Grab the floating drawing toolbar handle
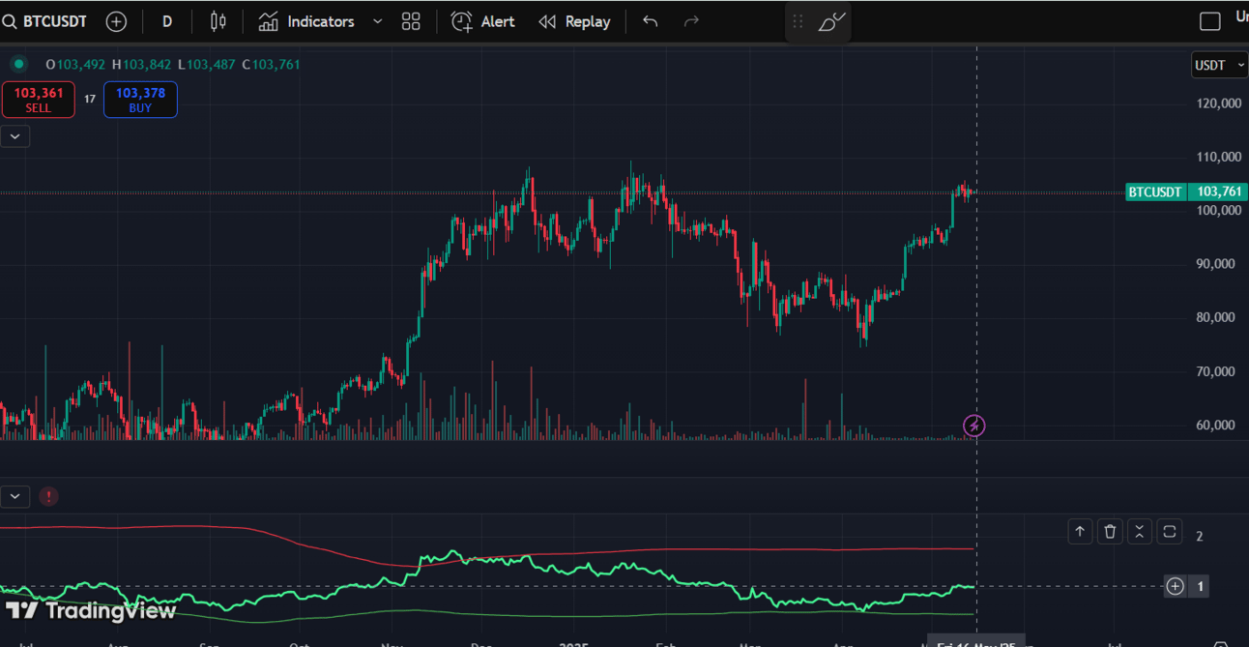 [798, 21]
